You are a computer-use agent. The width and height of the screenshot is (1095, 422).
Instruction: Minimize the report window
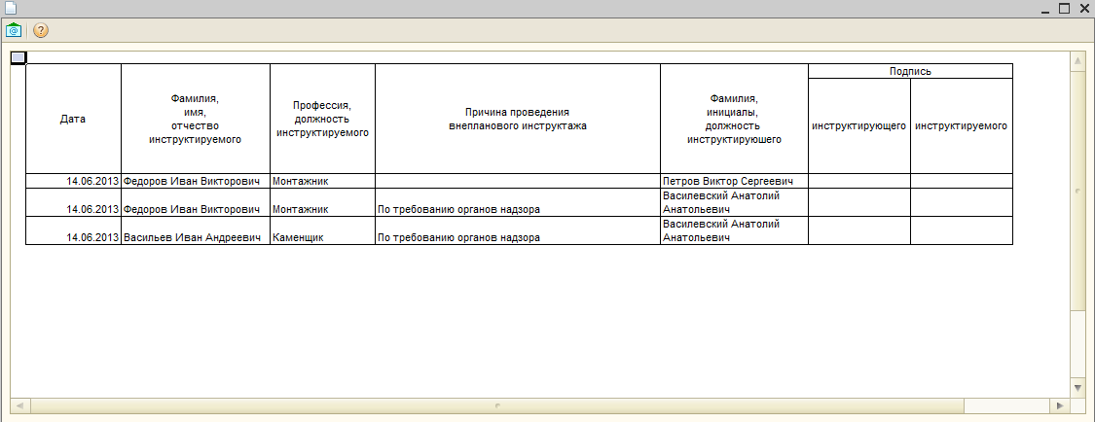coord(1046,9)
